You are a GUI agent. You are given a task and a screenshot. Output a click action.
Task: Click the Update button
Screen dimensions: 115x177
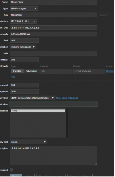(16, 176)
